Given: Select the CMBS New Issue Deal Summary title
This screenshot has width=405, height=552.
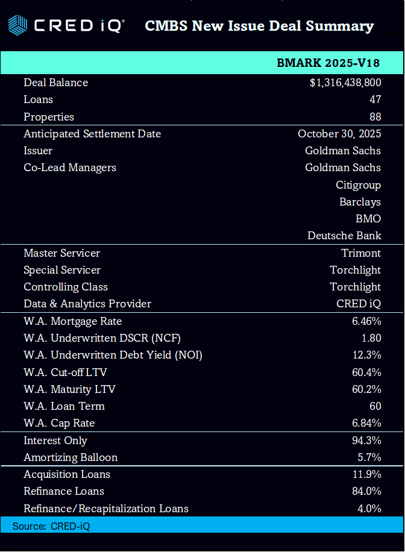Looking at the screenshot, I should 259,26.
